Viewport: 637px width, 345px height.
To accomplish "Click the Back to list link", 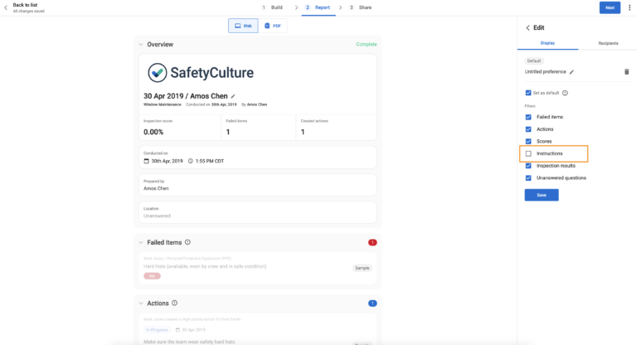I will [25, 5].
